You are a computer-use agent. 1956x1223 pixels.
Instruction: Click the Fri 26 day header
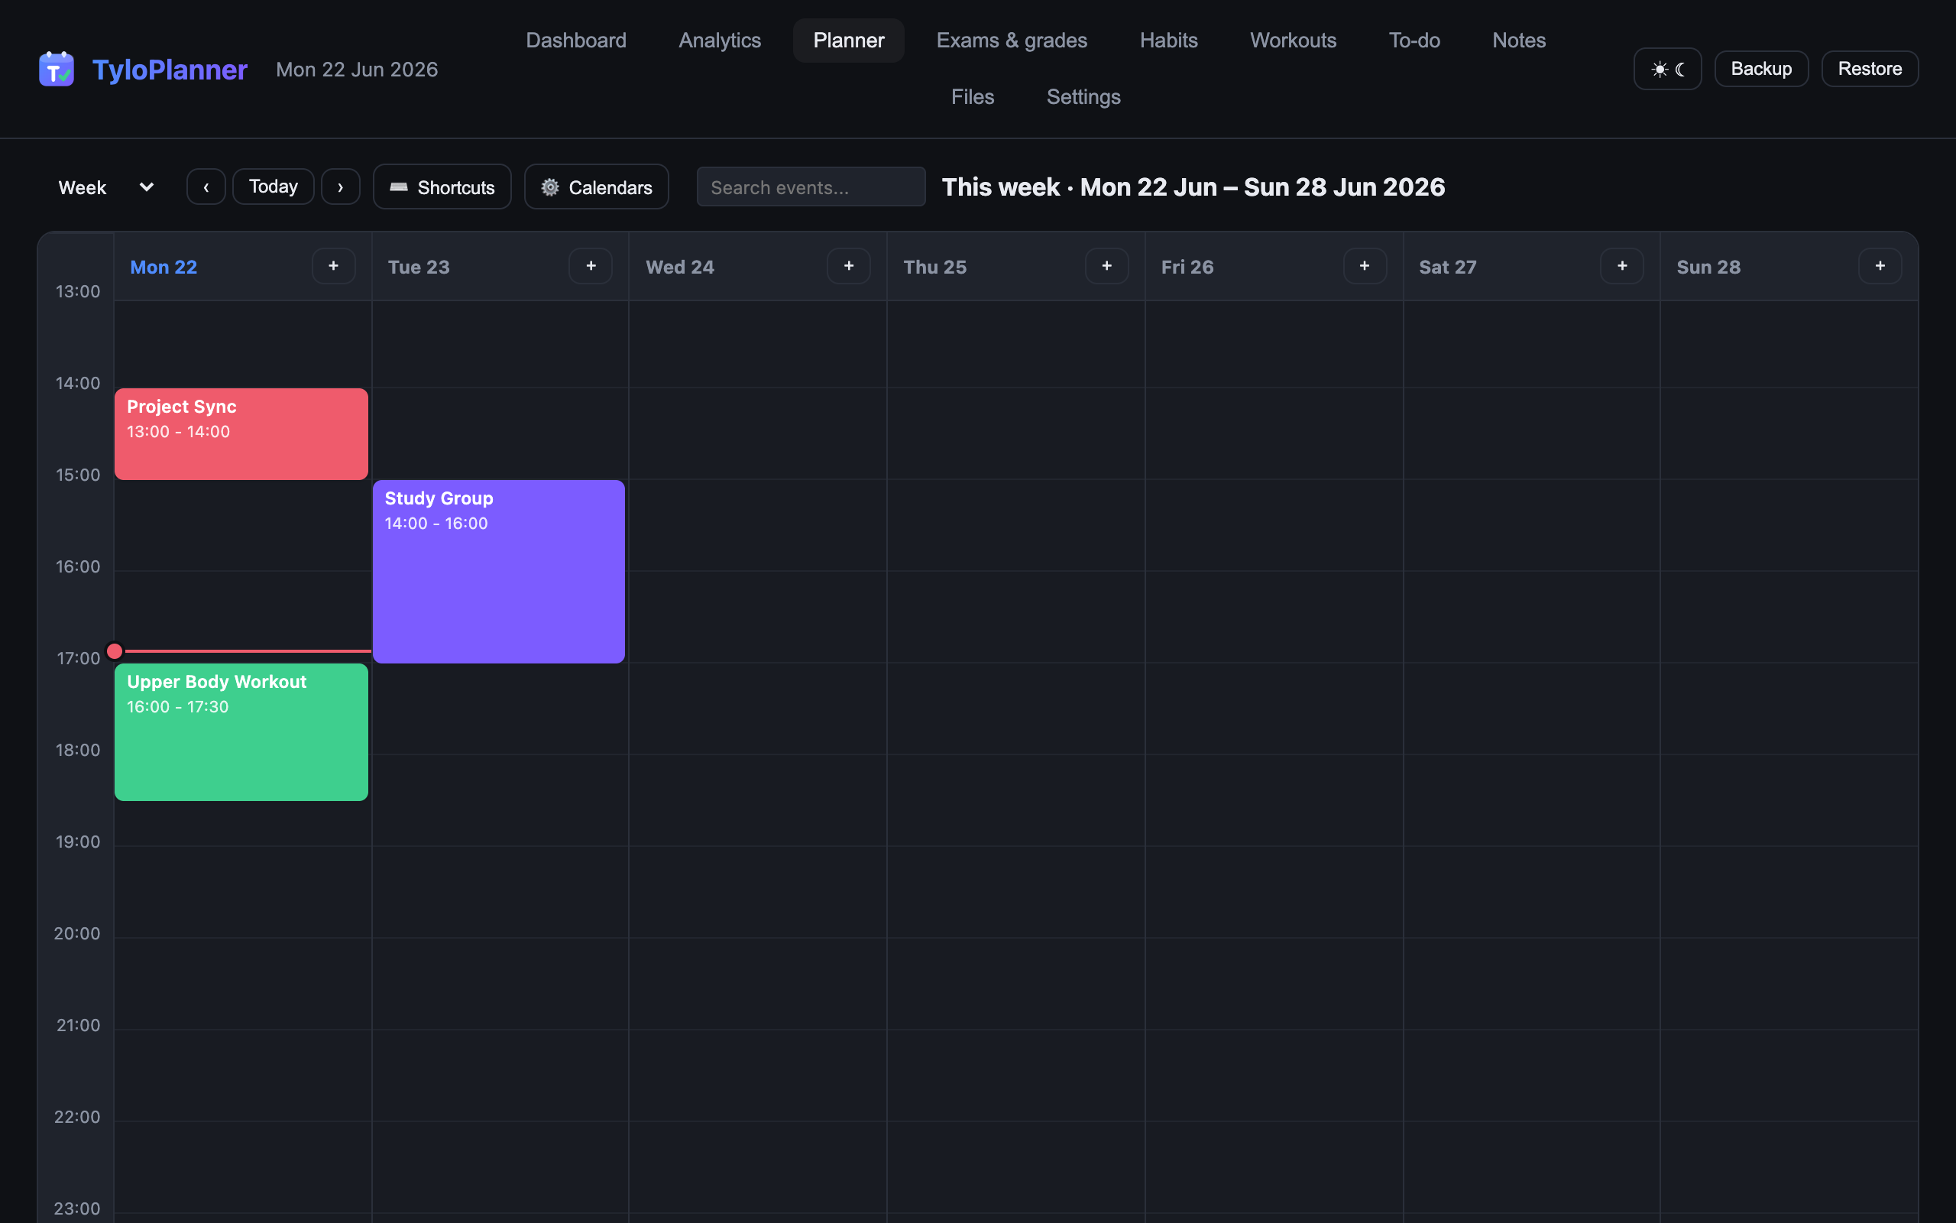(x=1187, y=267)
